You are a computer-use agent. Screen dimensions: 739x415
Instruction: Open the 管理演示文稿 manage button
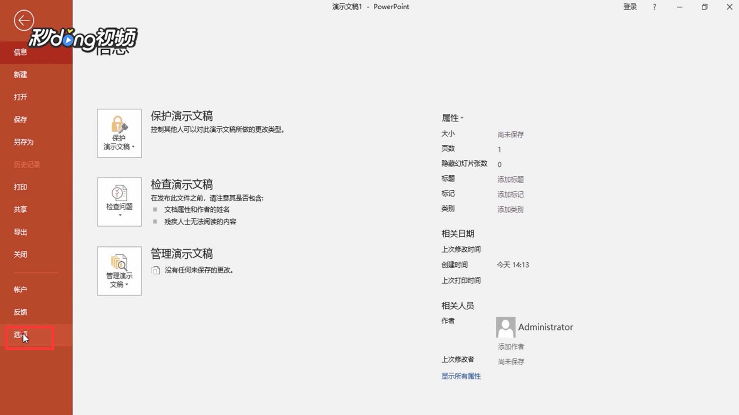tap(119, 271)
